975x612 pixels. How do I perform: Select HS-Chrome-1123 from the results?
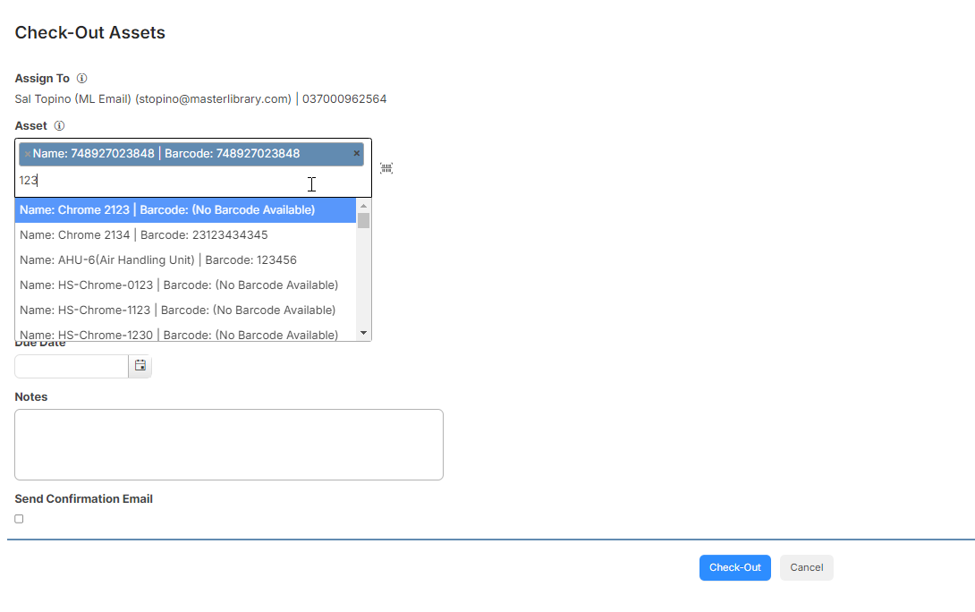coord(185,310)
